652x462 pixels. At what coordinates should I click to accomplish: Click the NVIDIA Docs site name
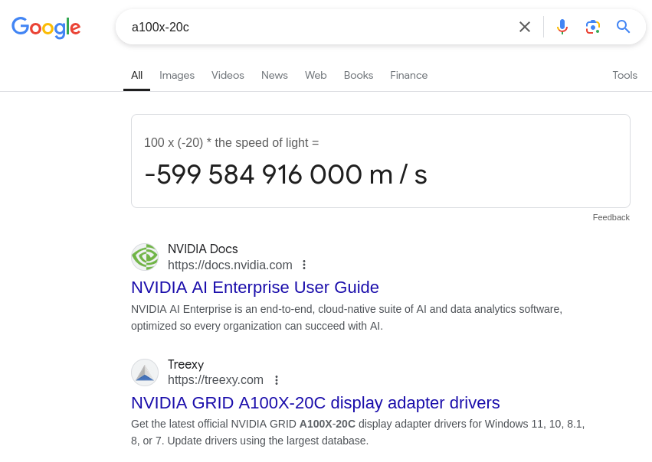click(x=203, y=249)
